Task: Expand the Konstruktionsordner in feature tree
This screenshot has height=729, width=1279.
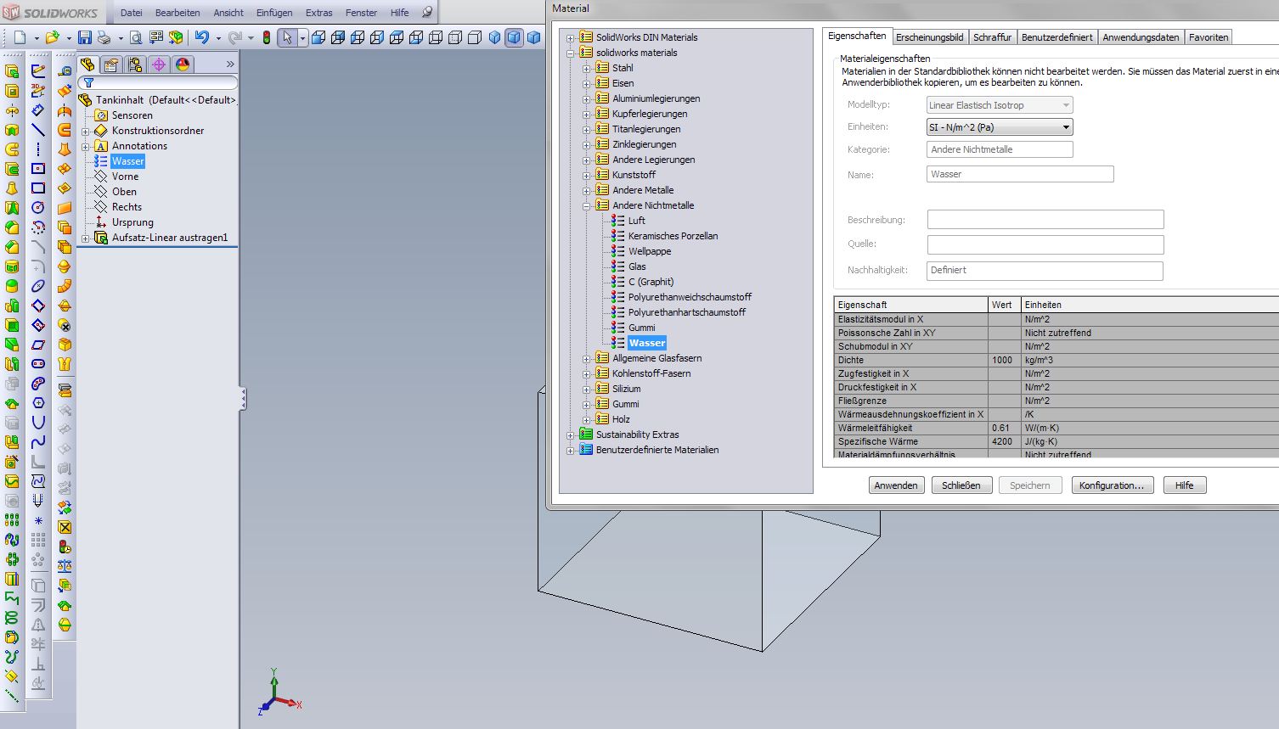Action: tap(85, 132)
